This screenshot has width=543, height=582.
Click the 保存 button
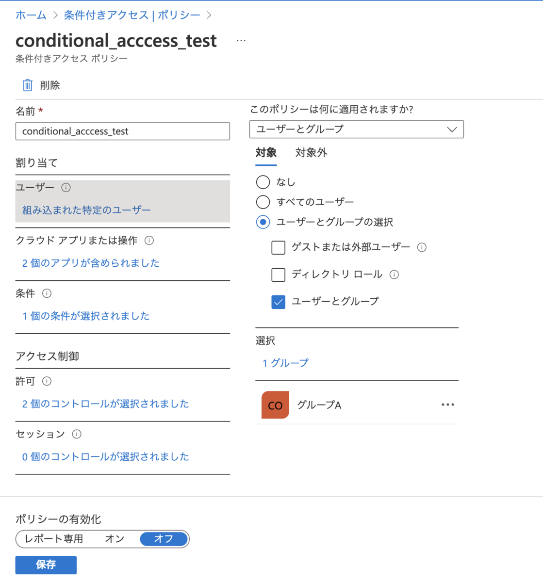point(46,565)
